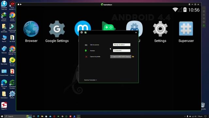Open the Chameleon titlebar menu icon
The width and height of the screenshot is (209, 118).
point(189,4)
